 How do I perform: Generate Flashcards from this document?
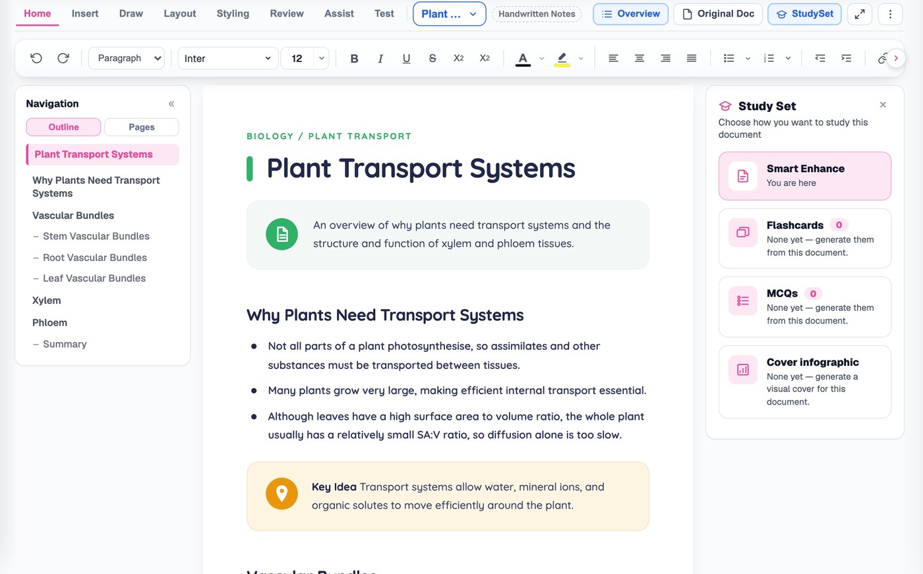point(805,239)
